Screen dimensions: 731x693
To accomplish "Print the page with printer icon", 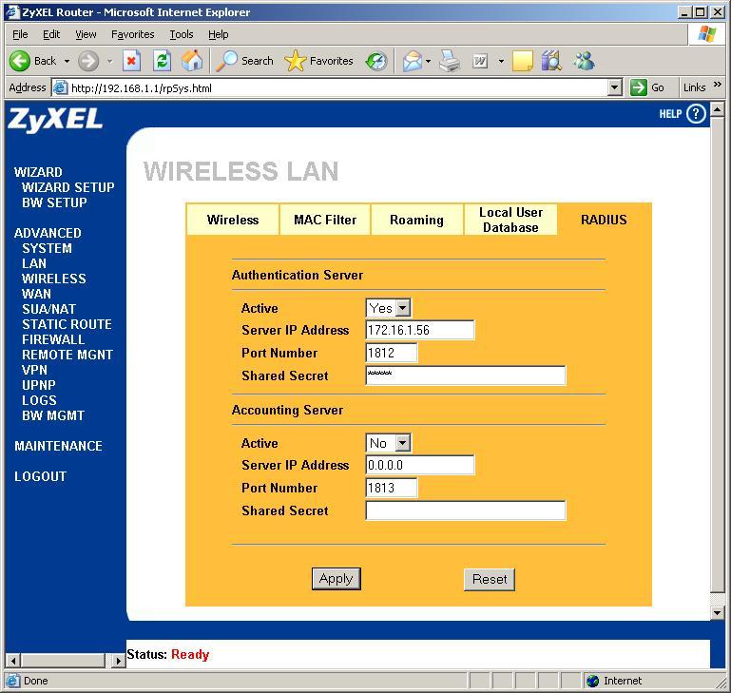I will click(x=450, y=61).
